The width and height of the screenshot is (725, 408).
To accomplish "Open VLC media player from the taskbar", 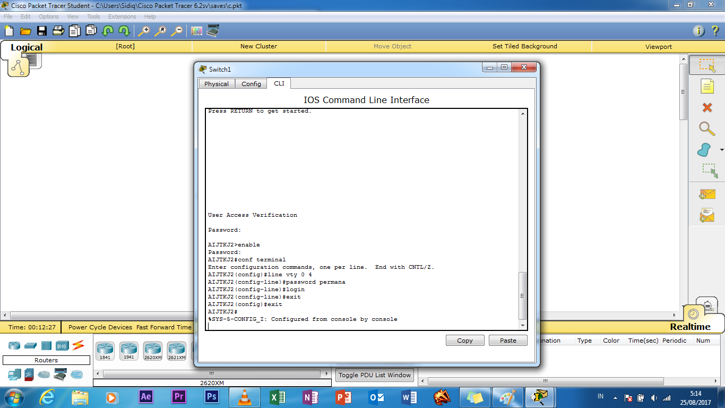I will coord(245,397).
